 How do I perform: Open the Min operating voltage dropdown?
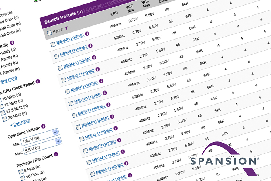[40, 137]
